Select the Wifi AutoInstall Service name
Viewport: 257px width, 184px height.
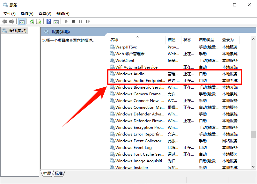point(136,67)
